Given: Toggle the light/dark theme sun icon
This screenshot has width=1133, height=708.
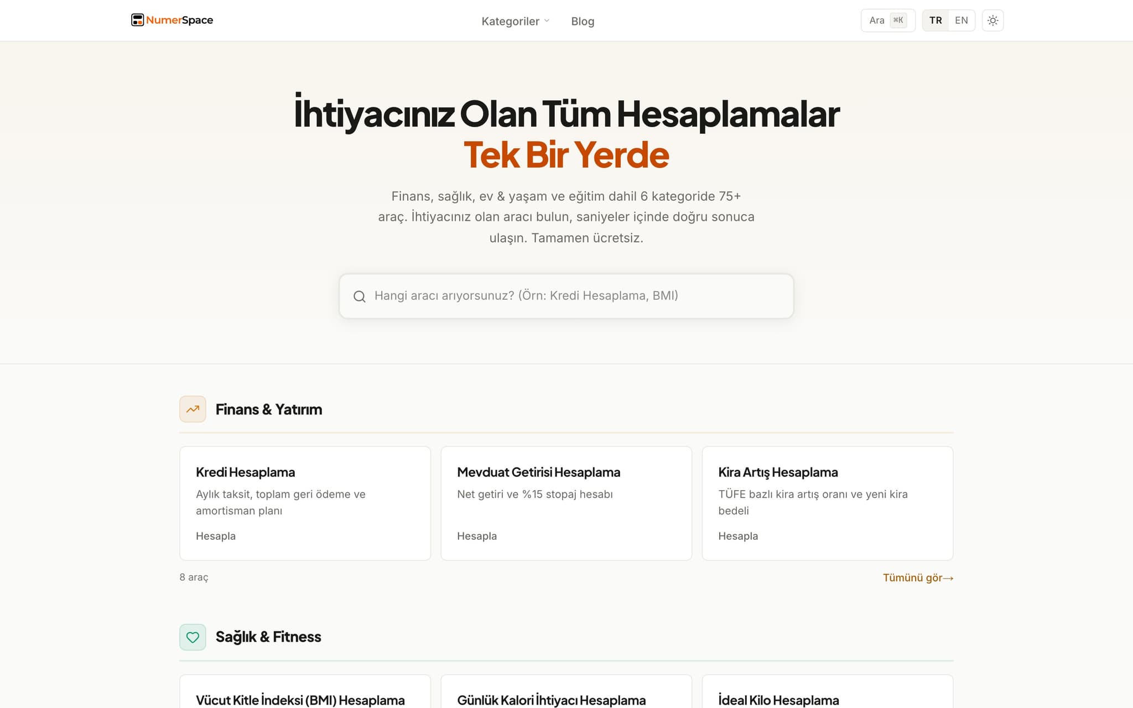Looking at the screenshot, I should pos(992,20).
